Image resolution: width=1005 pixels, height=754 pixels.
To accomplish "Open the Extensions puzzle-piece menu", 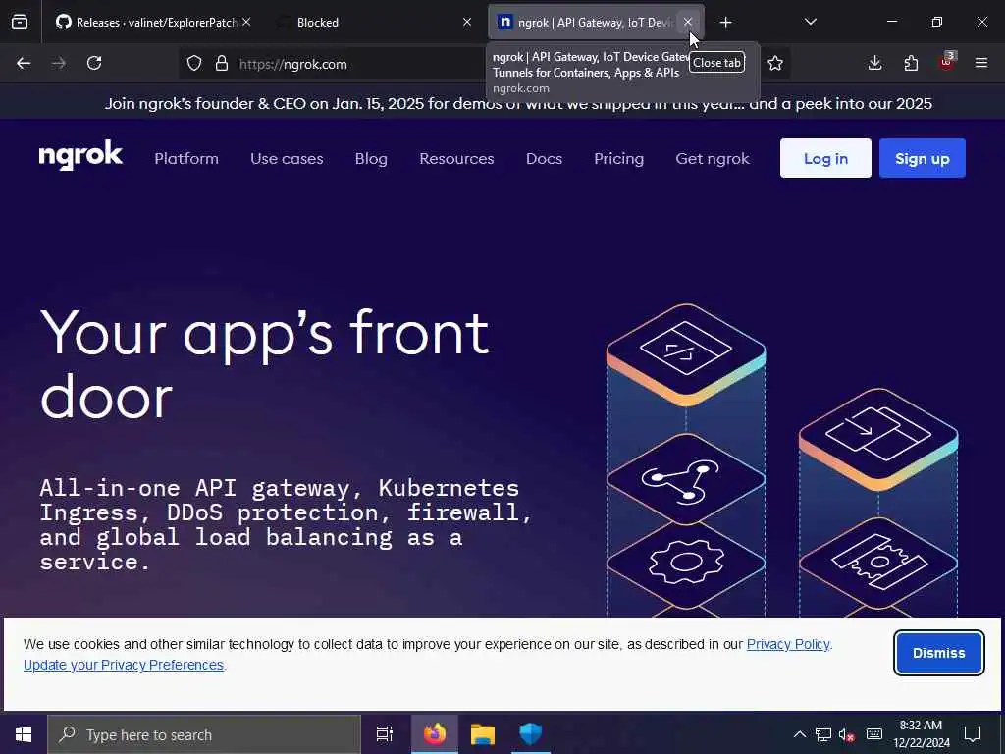I will pyautogui.click(x=911, y=63).
